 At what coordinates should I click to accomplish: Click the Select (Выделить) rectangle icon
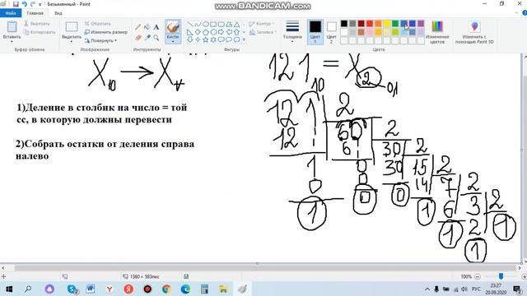(x=72, y=27)
